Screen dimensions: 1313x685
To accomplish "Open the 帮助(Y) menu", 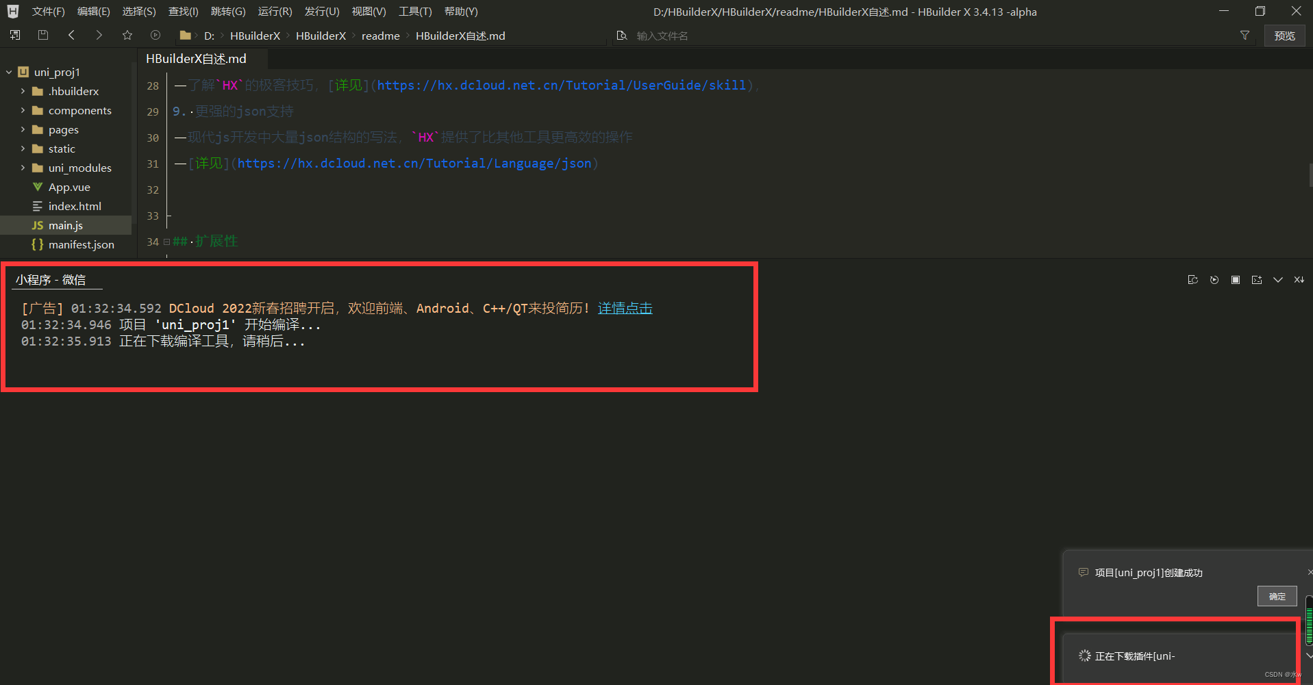I will coord(461,12).
